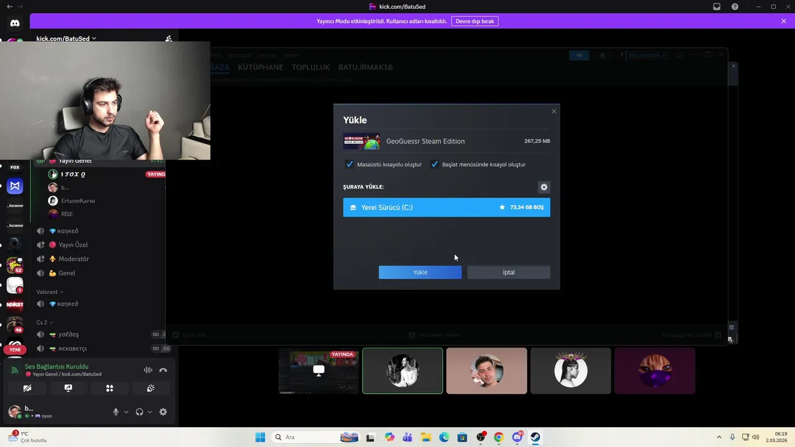
Task: Open the blue butterfly server icon
Action: tap(15, 186)
